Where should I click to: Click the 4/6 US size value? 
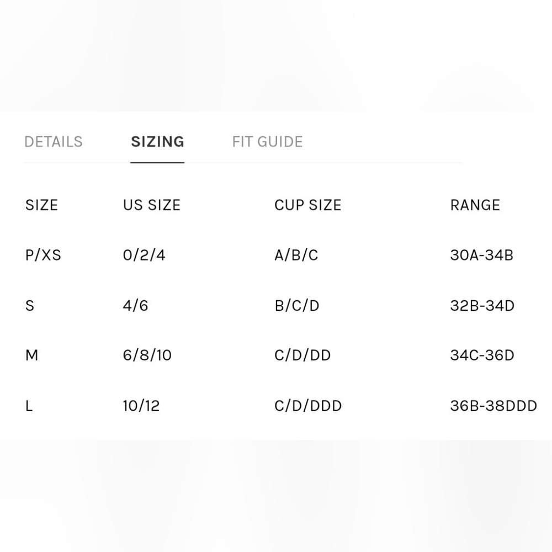pos(135,305)
